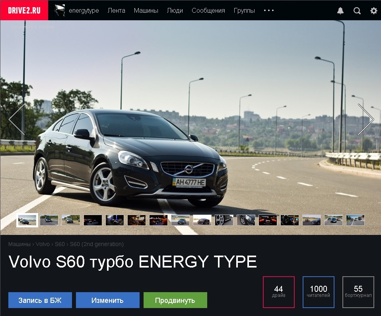Select the third photo thumbnail
The height and width of the screenshot is (316, 381).
[x=71, y=220]
